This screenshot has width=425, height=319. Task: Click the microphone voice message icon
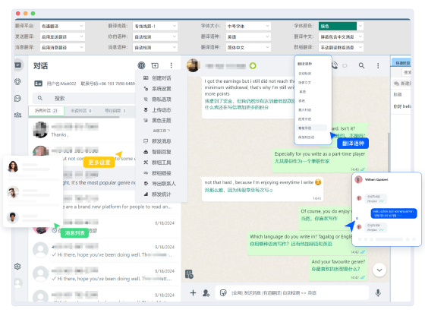[x=378, y=292]
